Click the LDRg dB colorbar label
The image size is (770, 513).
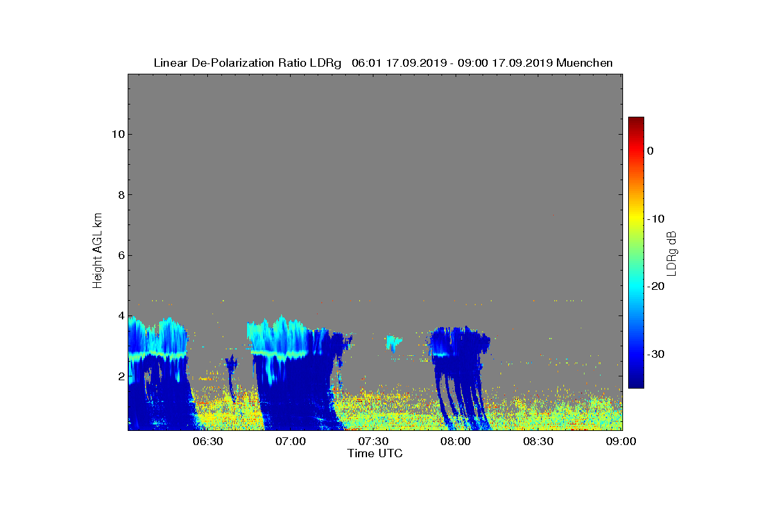[x=671, y=253]
